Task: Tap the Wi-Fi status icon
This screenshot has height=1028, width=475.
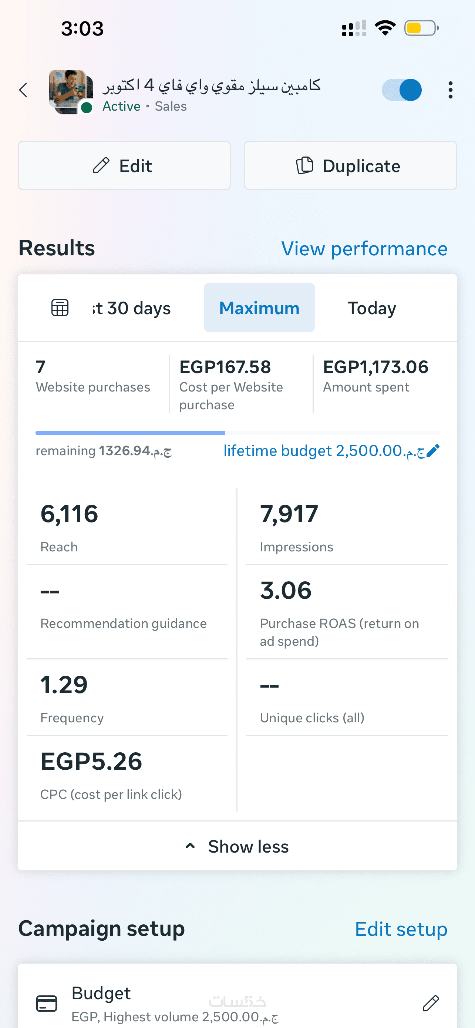Action: tap(385, 28)
